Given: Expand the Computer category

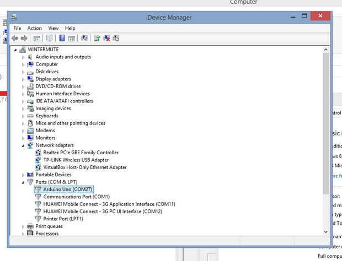Looking at the screenshot, I should click(x=23, y=64).
